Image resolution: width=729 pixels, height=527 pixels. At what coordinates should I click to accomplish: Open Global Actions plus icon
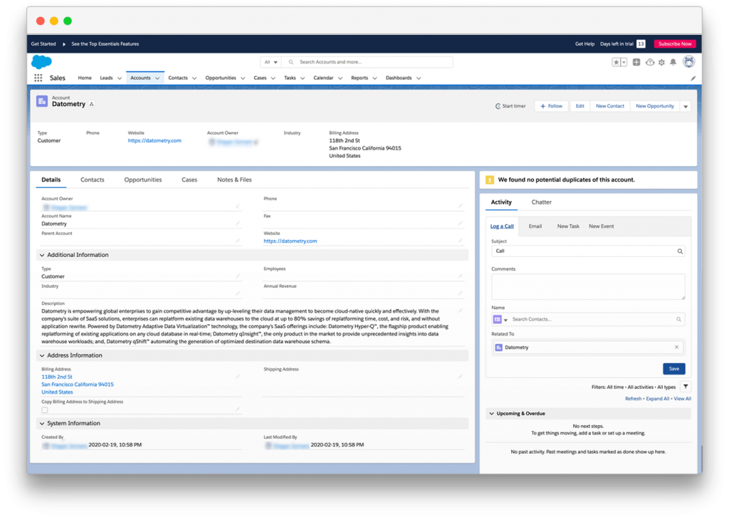click(x=636, y=62)
